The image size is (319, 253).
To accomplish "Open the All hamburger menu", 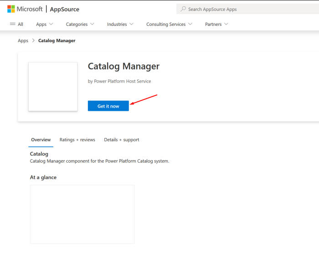I will point(16,24).
